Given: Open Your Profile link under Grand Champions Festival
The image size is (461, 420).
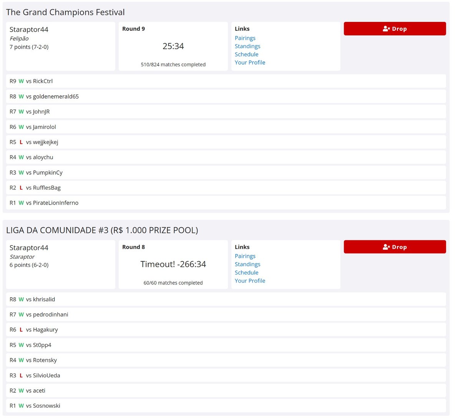Looking at the screenshot, I should (250, 62).
